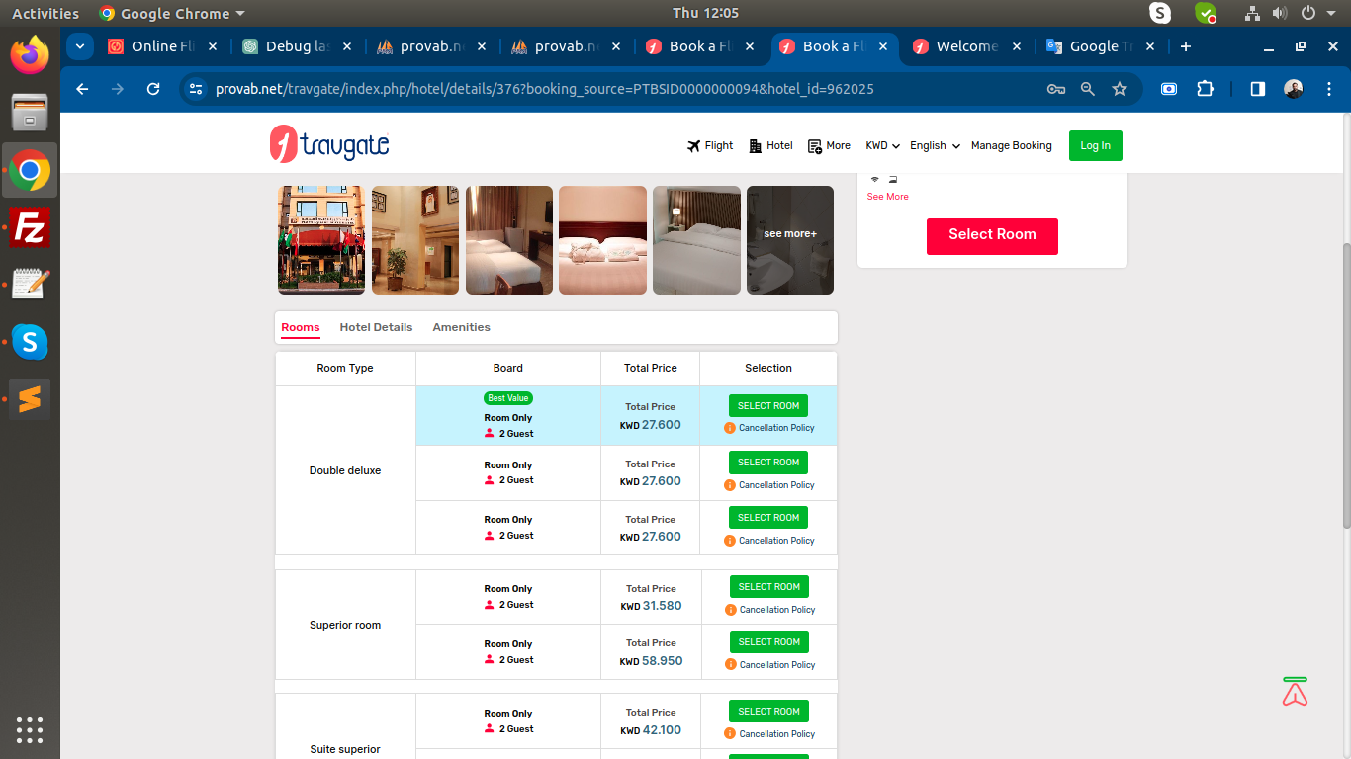Viewport: 1351px width, 759px height.
Task: Switch to the Amenities tab
Action: (461, 327)
